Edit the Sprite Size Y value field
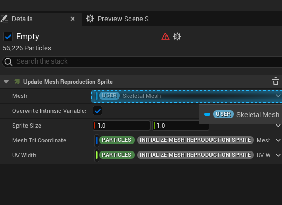 181,126
